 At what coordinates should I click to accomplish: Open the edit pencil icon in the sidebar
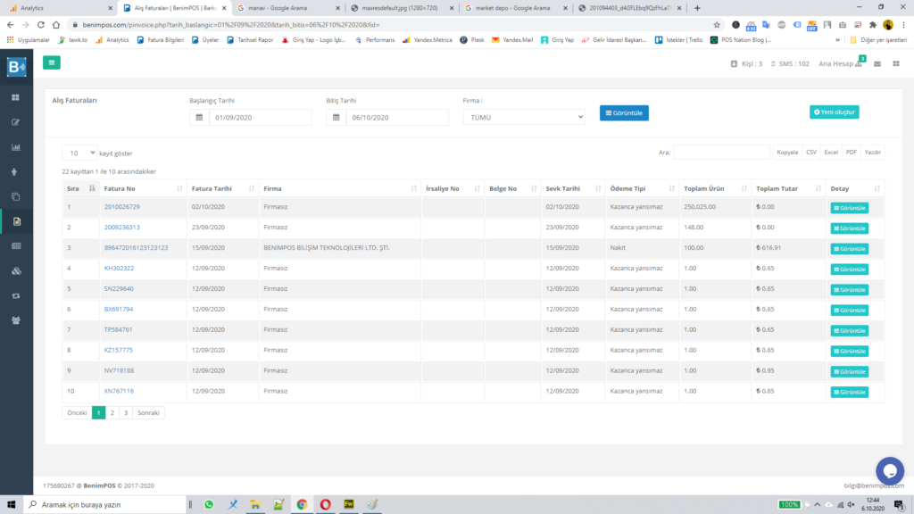[16, 122]
